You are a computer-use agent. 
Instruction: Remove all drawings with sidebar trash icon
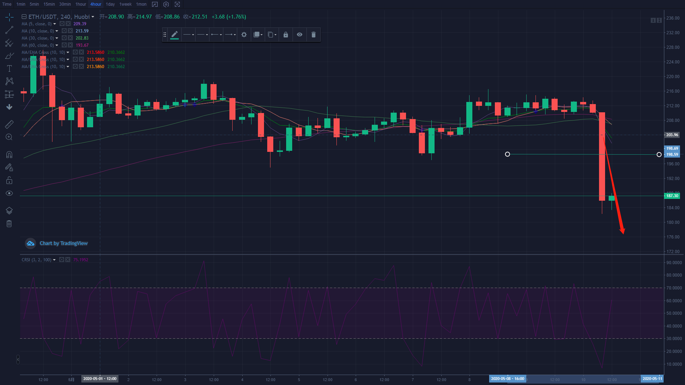pyautogui.click(x=9, y=224)
